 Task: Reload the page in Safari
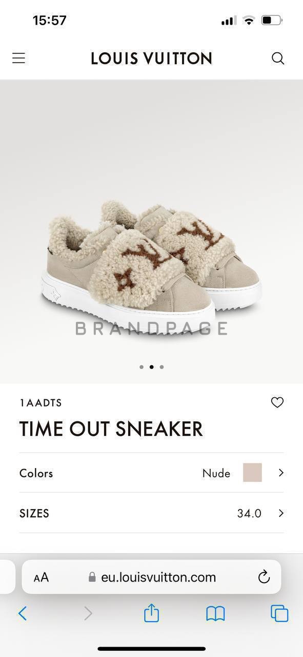point(264,577)
